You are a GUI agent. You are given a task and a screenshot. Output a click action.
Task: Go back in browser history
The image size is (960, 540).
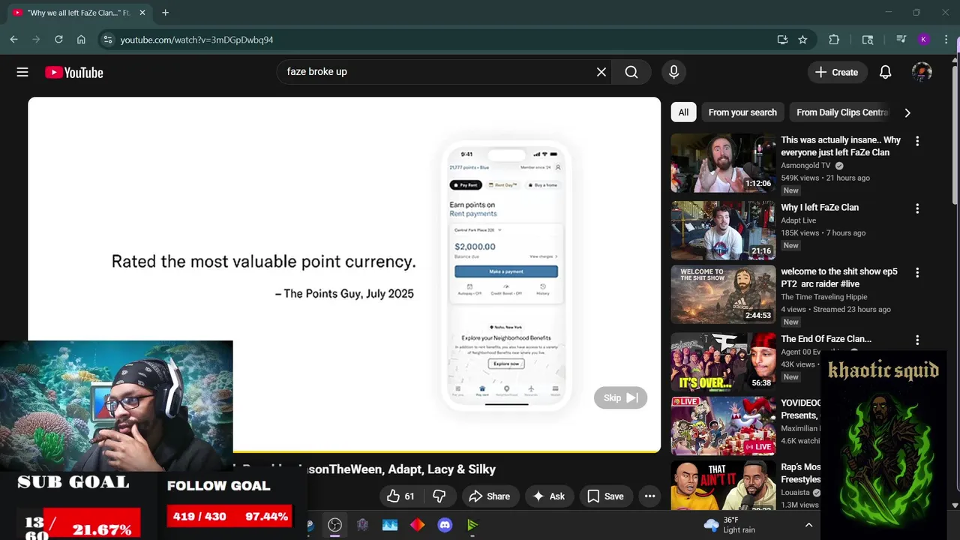[14, 40]
